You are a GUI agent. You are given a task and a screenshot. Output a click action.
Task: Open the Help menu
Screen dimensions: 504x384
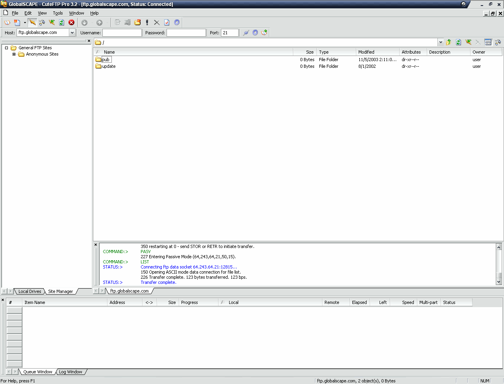pos(94,13)
